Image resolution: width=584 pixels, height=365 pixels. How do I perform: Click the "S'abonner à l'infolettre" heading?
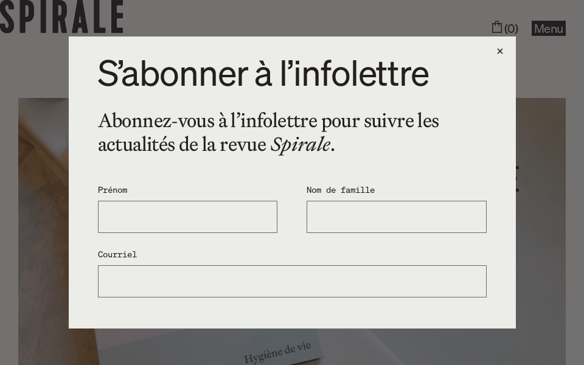click(263, 74)
